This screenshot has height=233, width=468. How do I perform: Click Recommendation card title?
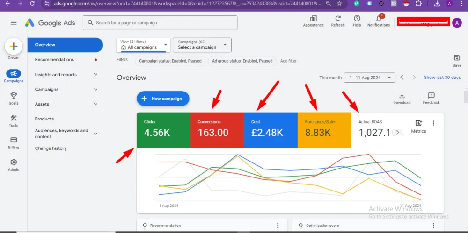coord(166,226)
